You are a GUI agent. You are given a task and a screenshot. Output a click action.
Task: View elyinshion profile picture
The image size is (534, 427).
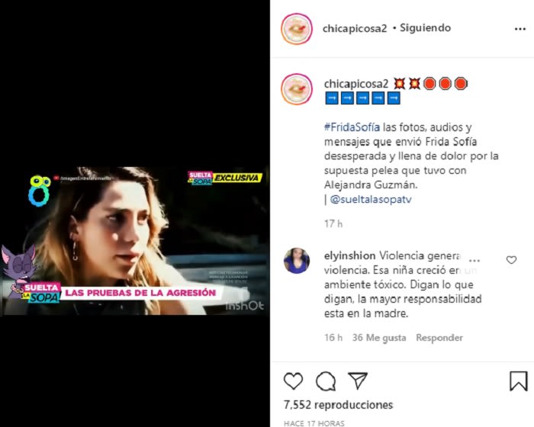pyautogui.click(x=297, y=261)
